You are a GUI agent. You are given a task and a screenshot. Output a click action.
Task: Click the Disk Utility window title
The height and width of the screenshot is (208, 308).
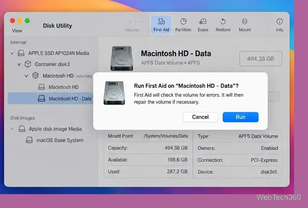click(58, 26)
